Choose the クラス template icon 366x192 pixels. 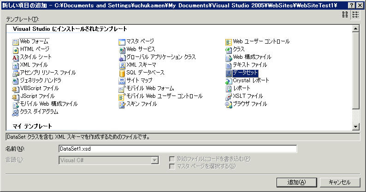(x=228, y=50)
